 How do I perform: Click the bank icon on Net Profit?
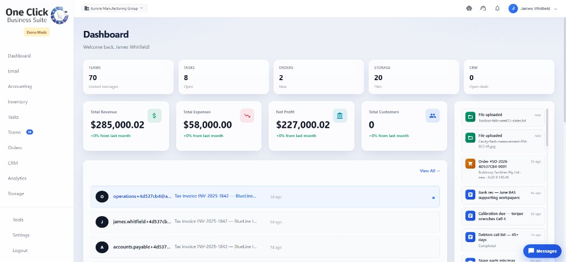pos(340,116)
